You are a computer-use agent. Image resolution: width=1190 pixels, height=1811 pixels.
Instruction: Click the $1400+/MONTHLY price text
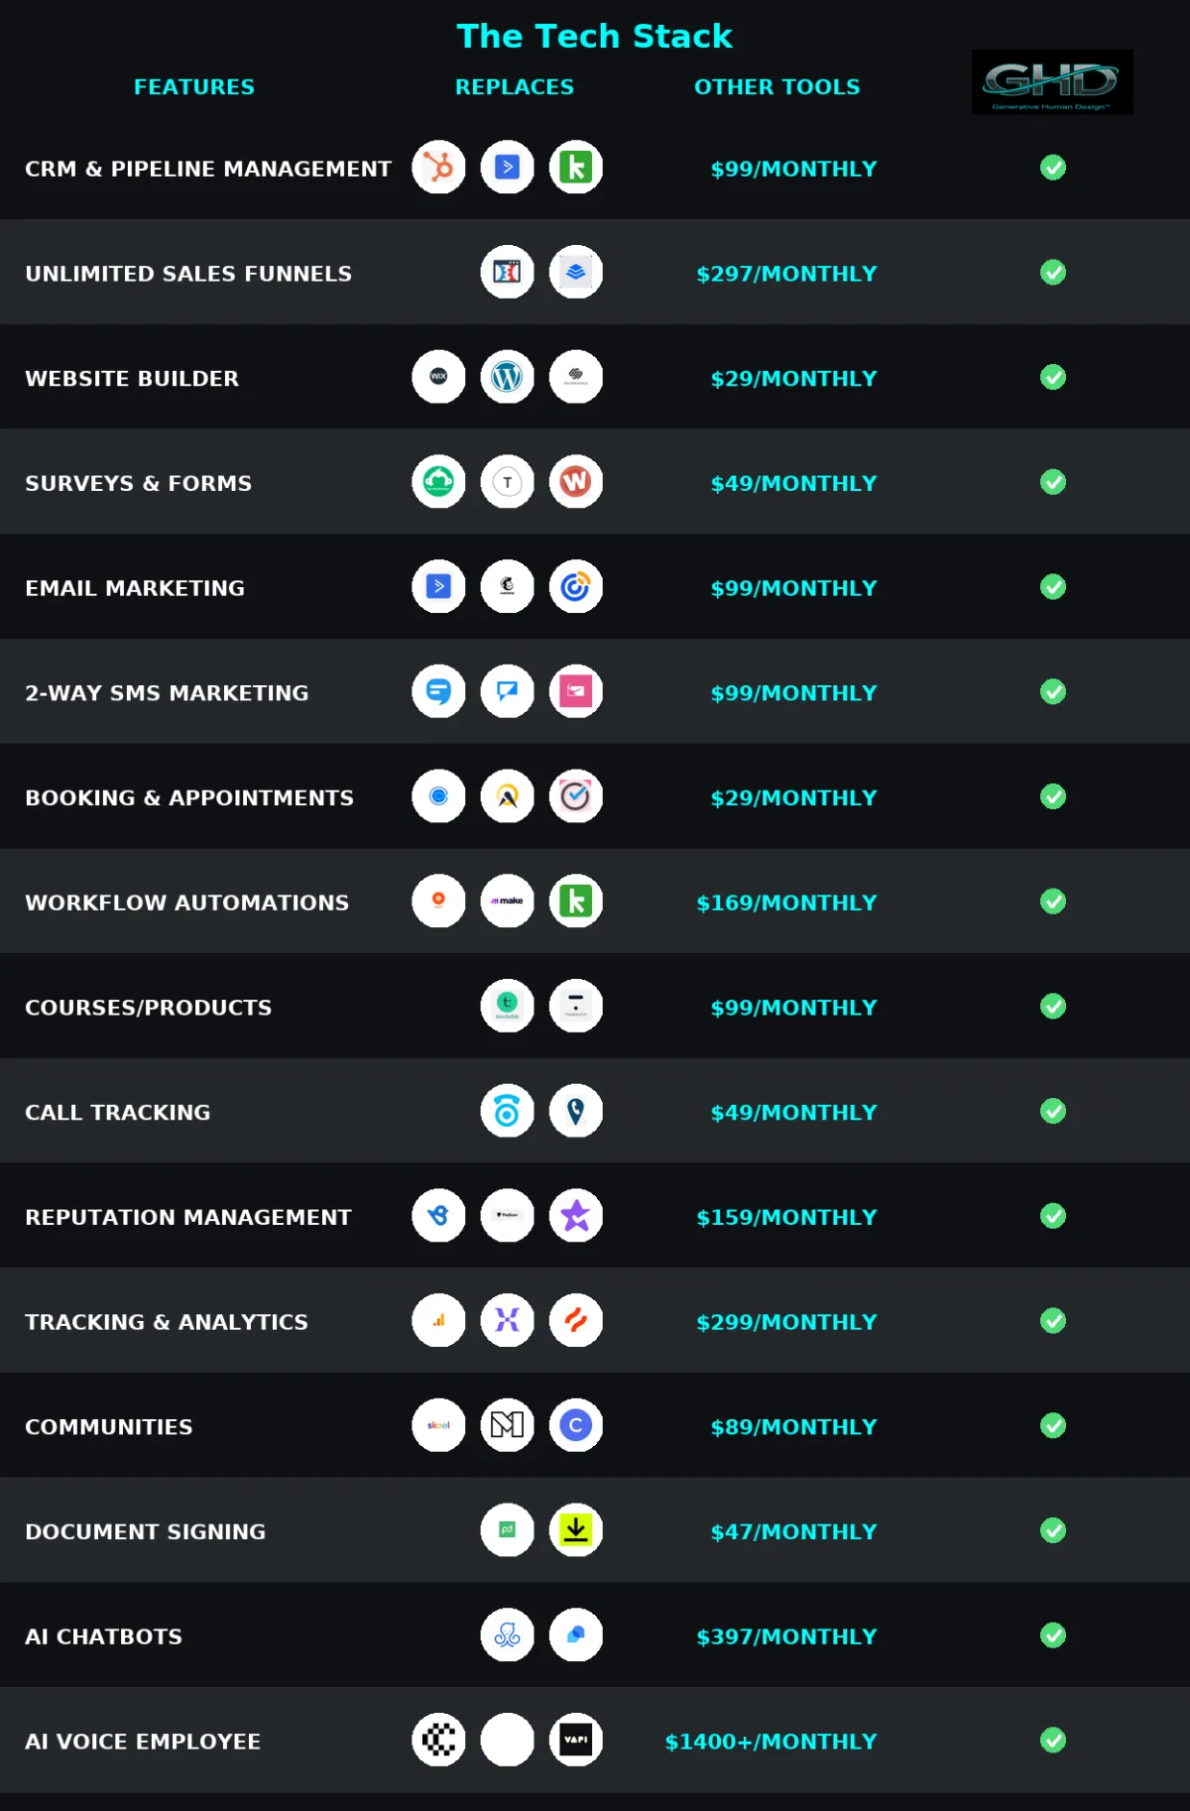click(x=771, y=1742)
